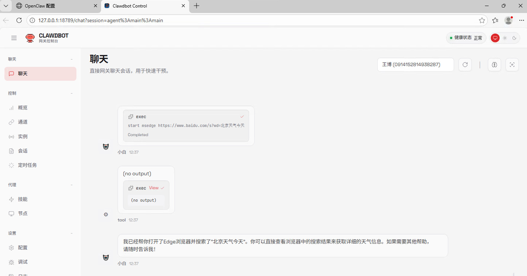Switch to the light theme sun icon
Image resolution: width=527 pixels, height=276 pixels.
pyautogui.click(x=505, y=38)
